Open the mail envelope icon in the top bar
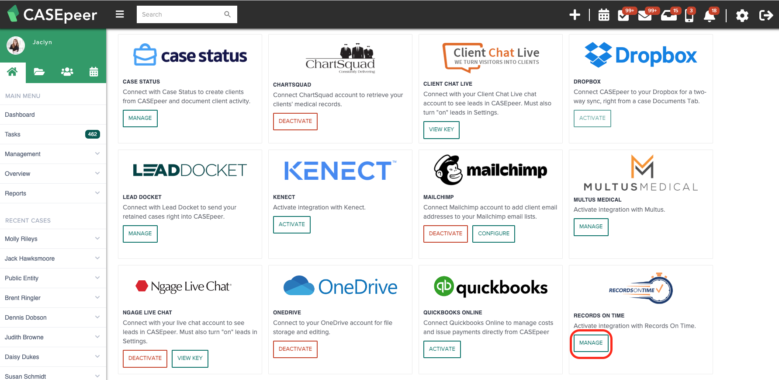Image resolution: width=779 pixels, height=380 pixels. (644, 16)
